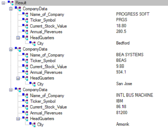Select HeadQuarters label above Armonk
168x131 pixels.
point(42,119)
